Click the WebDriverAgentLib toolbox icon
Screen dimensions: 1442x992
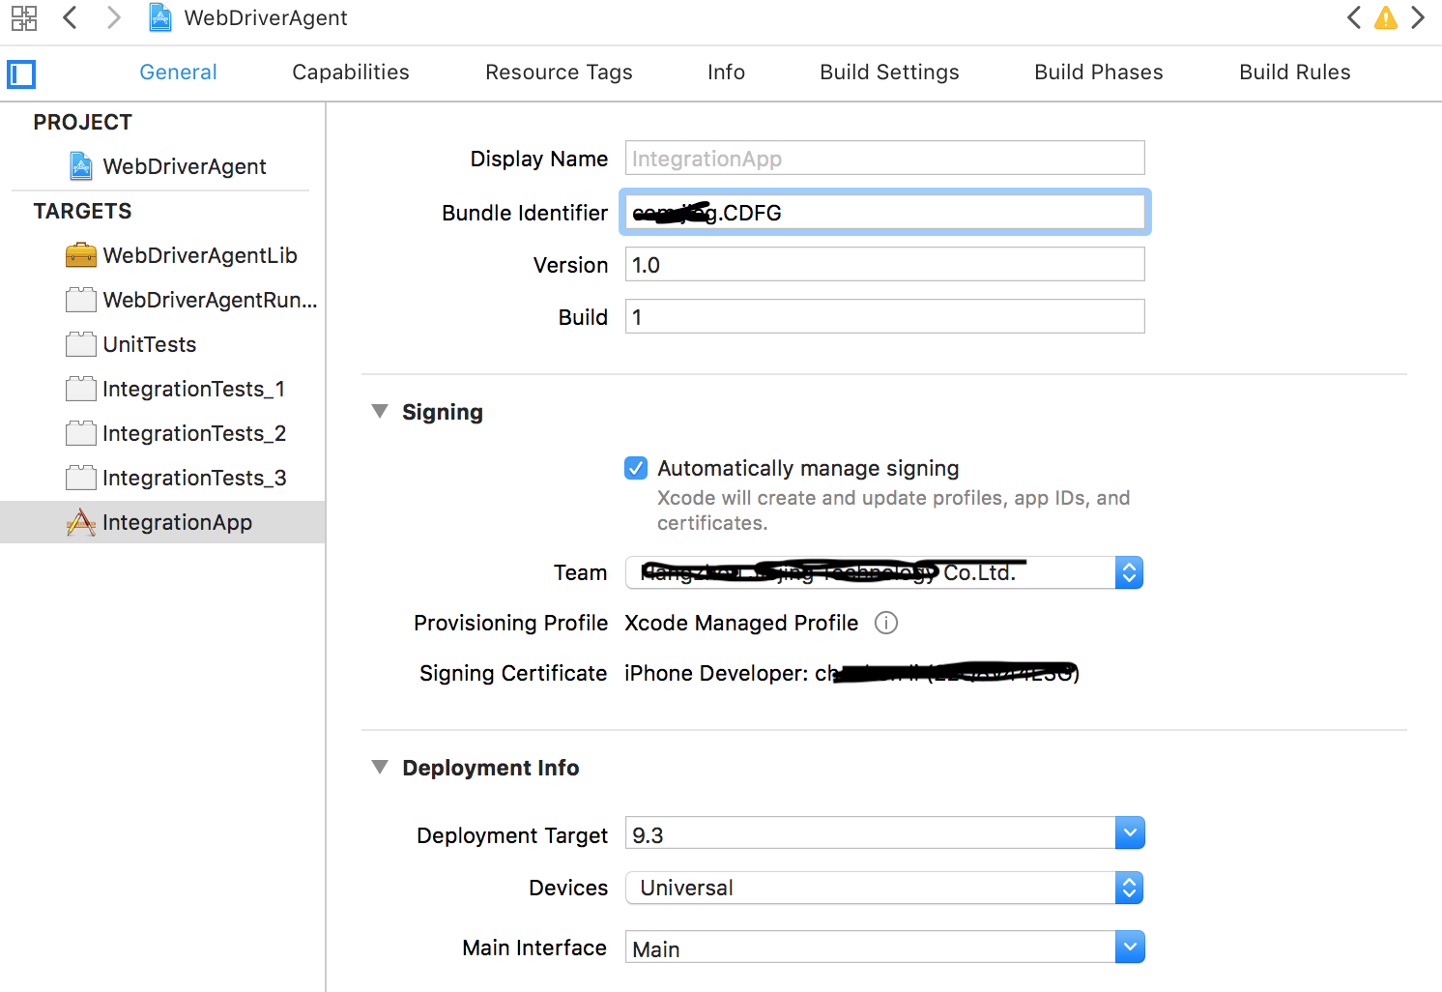[81, 255]
